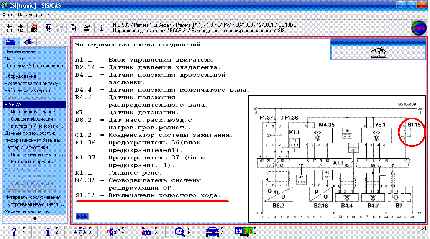Click the sidebar scroll-down arrow
430x239 pixels.
[35, 218]
